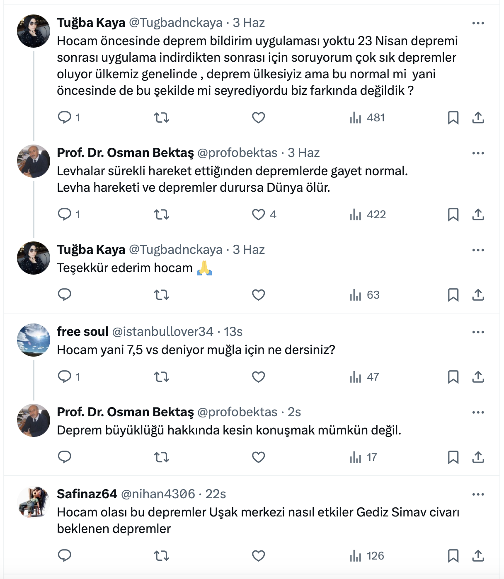Bookmark Safinaz64's tweet
The height and width of the screenshot is (579, 504).
(453, 556)
